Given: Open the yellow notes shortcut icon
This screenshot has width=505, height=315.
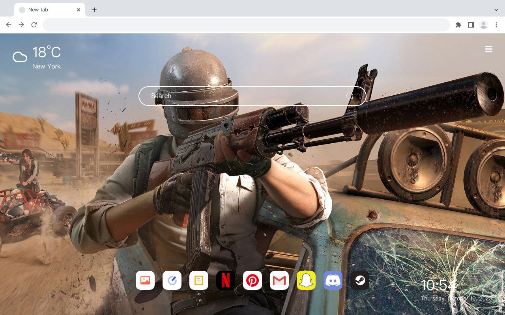Looking at the screenshot, I should coord(199,280).
